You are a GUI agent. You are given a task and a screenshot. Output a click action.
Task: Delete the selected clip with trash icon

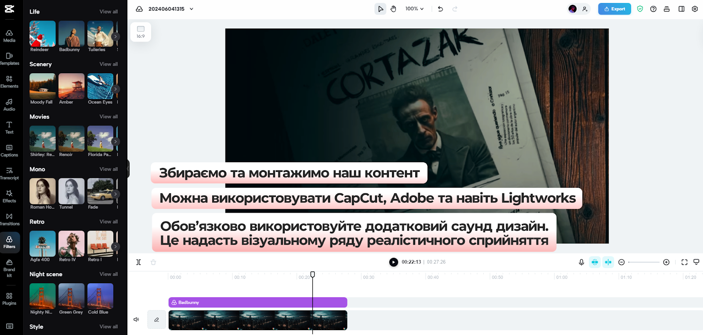click(153, 262)
